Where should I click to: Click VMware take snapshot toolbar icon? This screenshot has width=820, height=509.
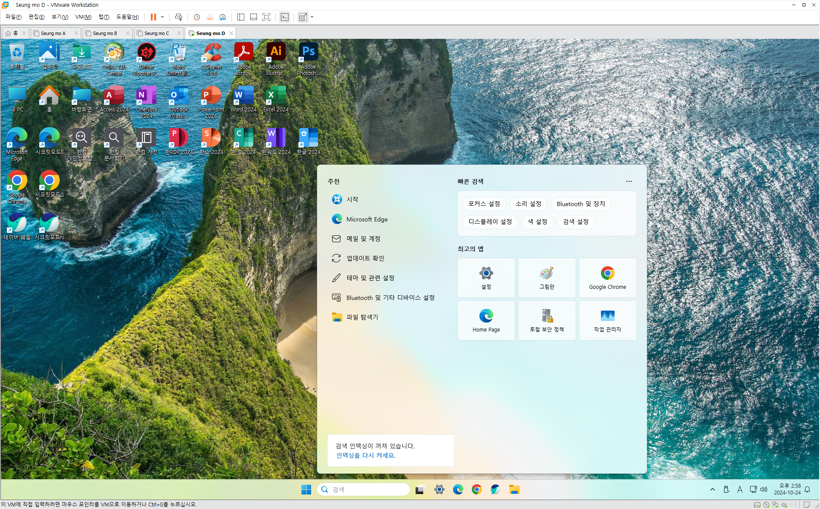click(196, 17)
